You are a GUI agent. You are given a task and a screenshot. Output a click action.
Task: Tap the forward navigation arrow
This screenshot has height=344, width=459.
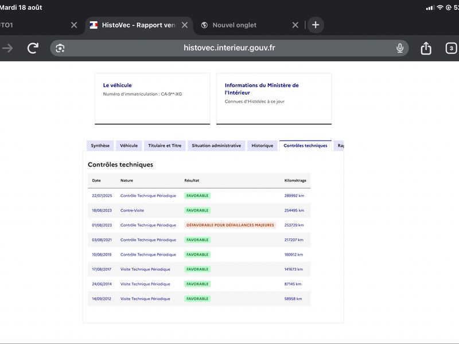pyautogui.click(x=7, y=48)
